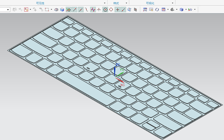The height and width of the screenshot is (140, 224).
Task: Toggle the Enable Snap Point icon
Action: [69, 10]
